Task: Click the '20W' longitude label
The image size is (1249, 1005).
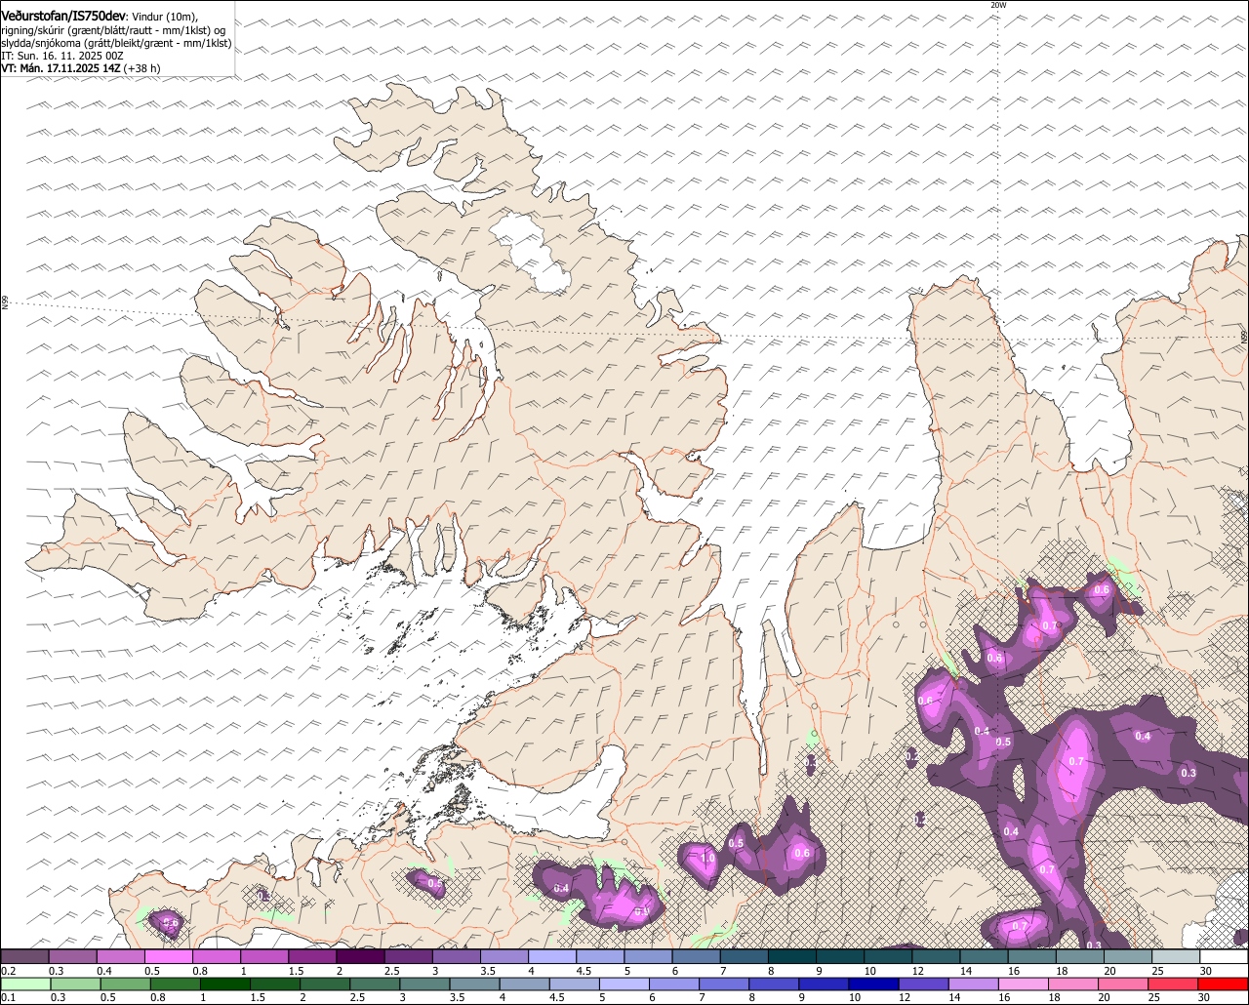Action: (997, 5)
